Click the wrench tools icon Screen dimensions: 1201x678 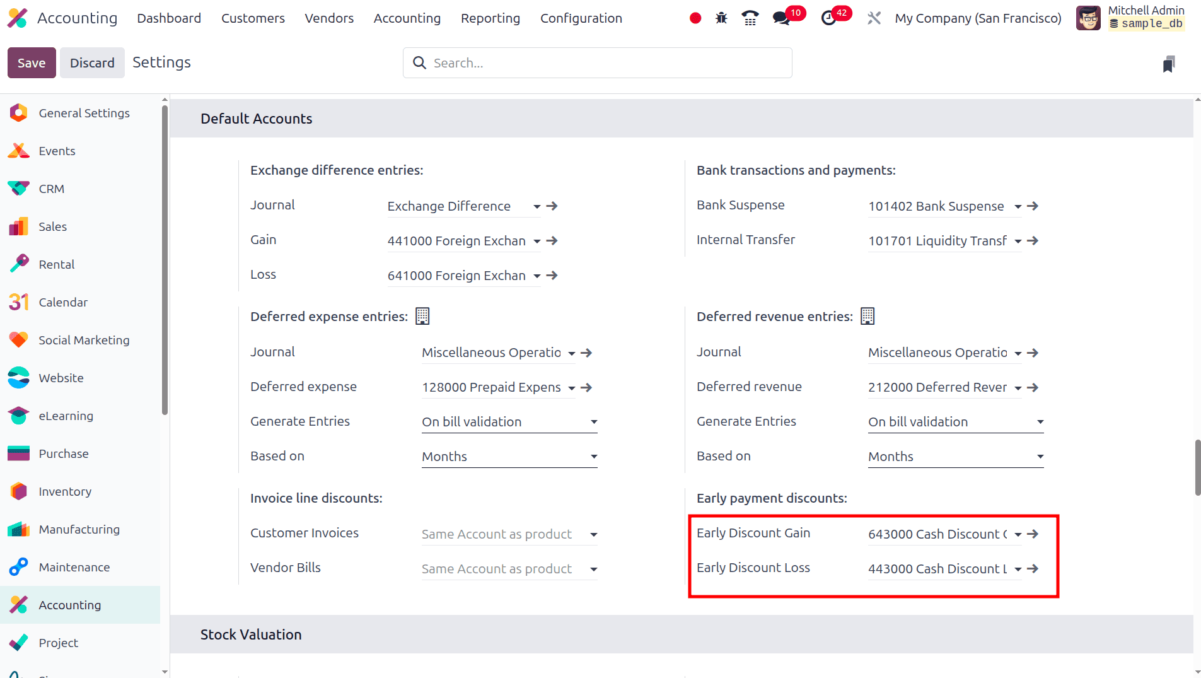[x=874, y=18]
